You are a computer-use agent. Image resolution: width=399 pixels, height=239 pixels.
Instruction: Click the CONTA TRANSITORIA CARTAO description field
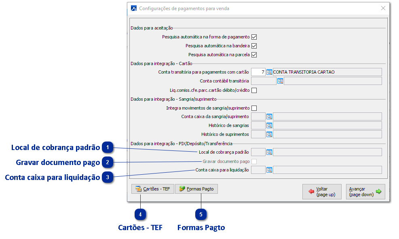327,72
